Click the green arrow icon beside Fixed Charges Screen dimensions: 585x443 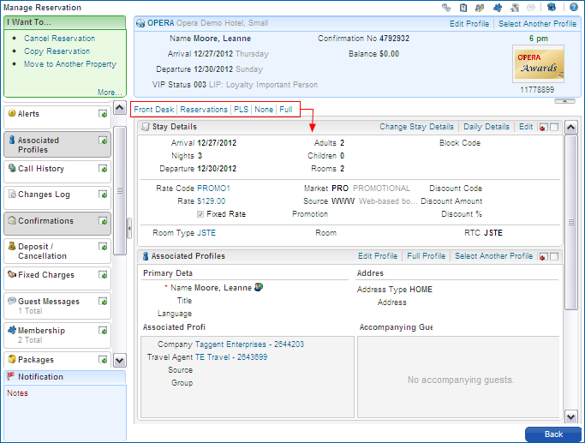[103, 275]
